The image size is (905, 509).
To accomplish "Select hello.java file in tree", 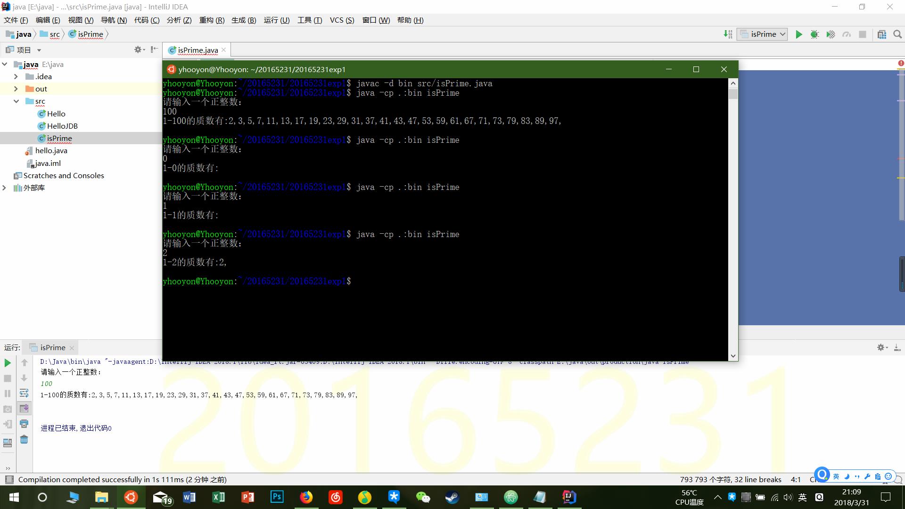I will tap(51, 151).
